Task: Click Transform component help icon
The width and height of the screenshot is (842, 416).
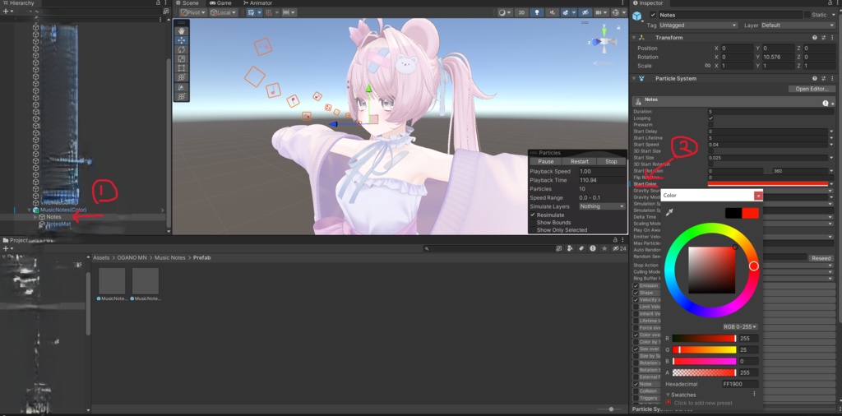Action: [x=815, y=38]
